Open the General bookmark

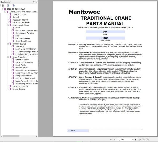coord(16,17)
